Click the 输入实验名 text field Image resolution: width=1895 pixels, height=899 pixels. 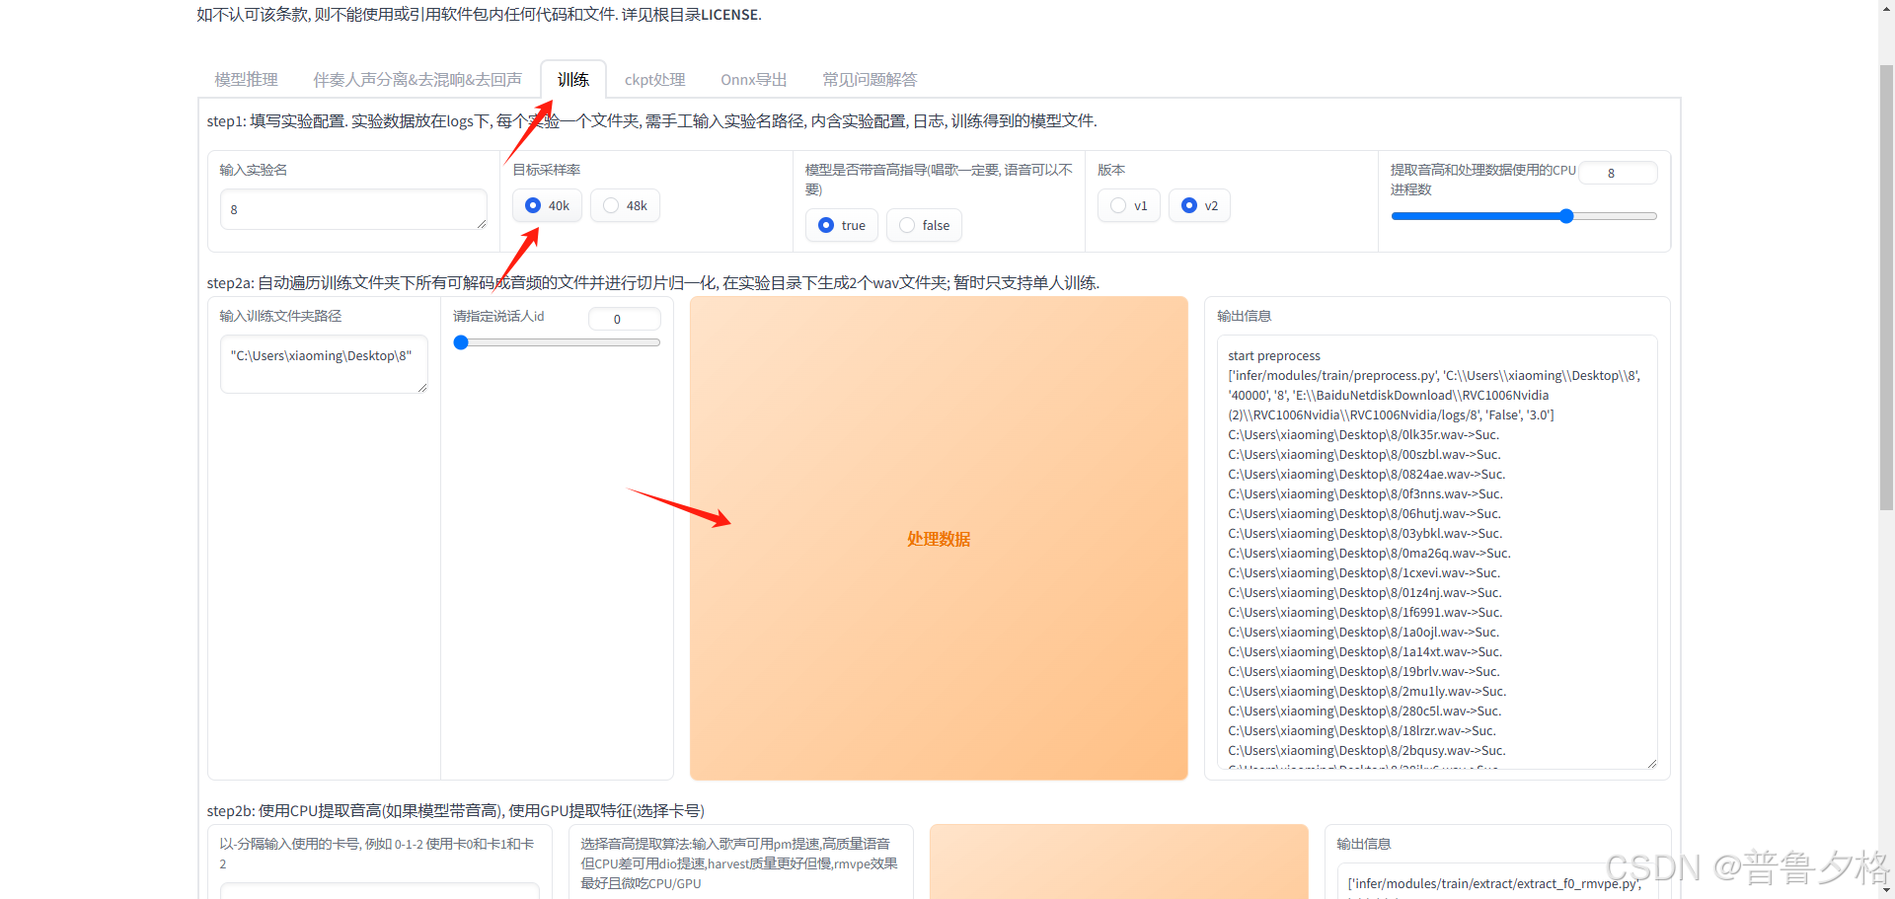pyautogui.click(x=353, y=209)
